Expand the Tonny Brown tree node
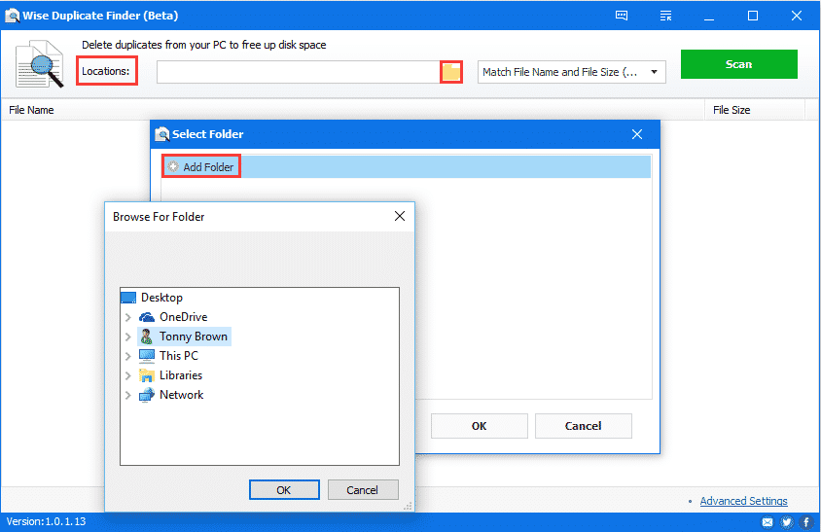The width and height of the screenshot is (821, 532). pos(127,337)
